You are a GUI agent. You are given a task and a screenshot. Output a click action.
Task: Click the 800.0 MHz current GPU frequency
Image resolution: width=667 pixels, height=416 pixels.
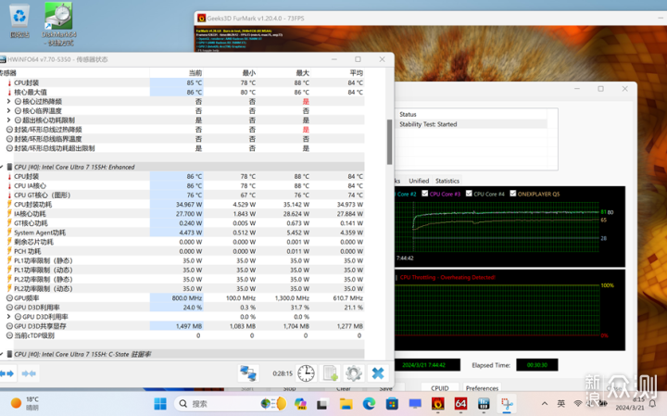tap(187, 297)
